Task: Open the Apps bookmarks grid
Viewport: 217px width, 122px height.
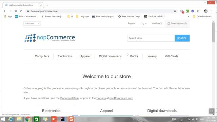Action: tap(8, 17)
